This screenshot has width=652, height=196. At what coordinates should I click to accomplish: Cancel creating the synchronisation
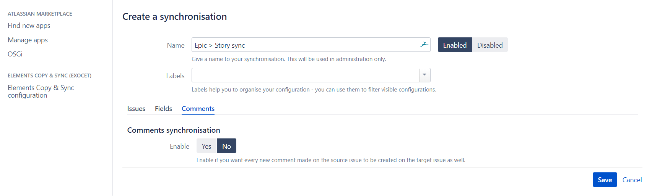pos(632,180)
